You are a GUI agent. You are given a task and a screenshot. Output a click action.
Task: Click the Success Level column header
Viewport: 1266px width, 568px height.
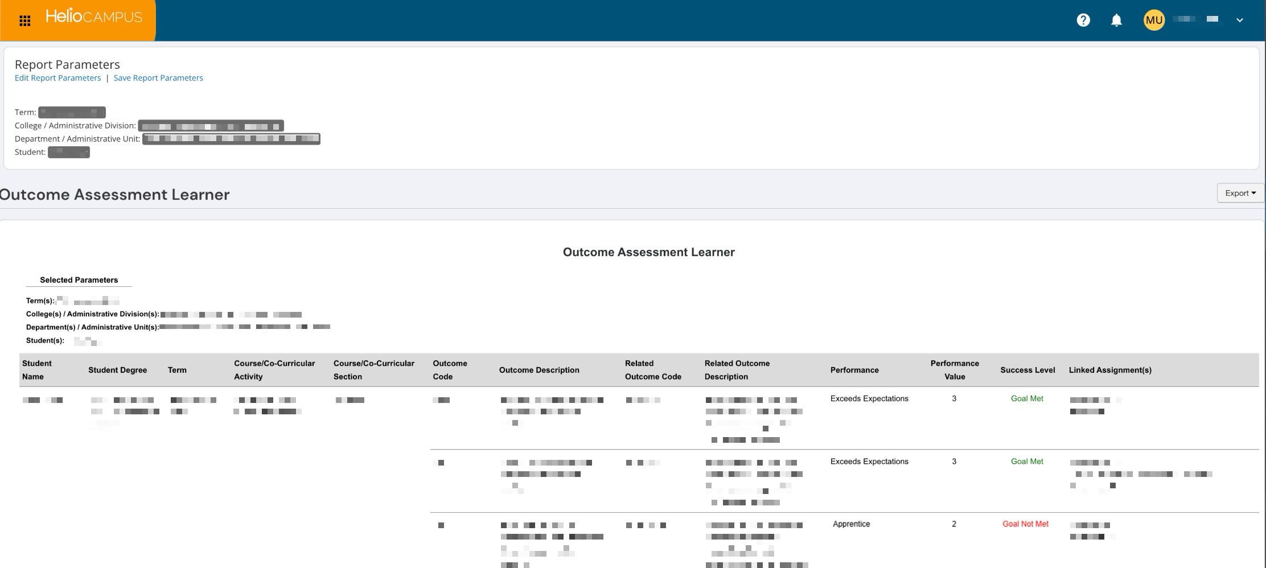pos(1027,370)
